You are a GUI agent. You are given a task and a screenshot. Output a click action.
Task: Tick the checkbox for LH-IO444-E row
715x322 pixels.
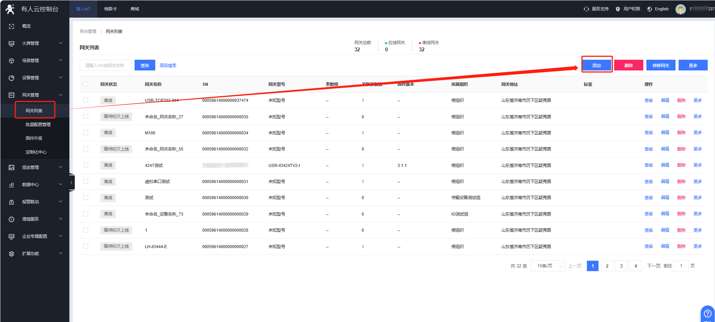(x=86, y=247)
